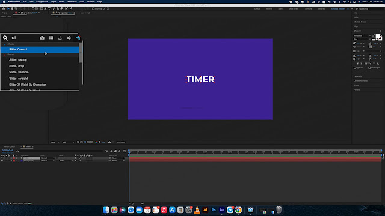Viewport: 385px width, 216px height.
Task: Open settings gear in the search popup
Action: 69,38
